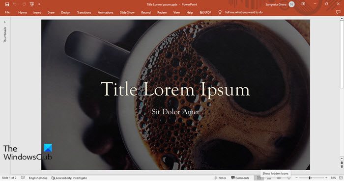Click the Next Slide double arrow
The width and height of the screenshot is (344, 181).
tap(342, 167)
